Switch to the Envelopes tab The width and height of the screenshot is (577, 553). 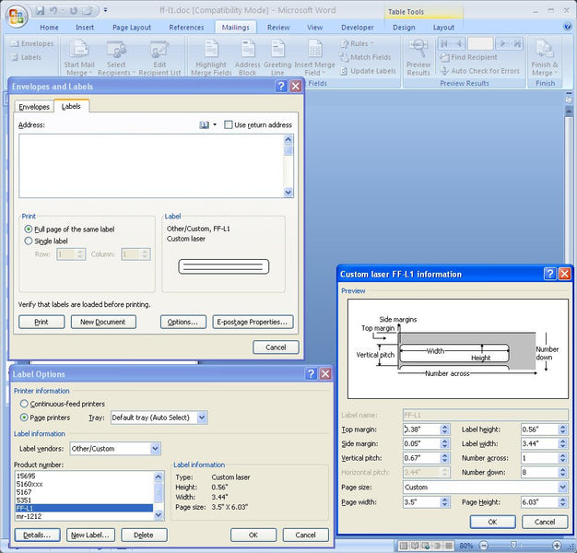(x=34, y=107)
